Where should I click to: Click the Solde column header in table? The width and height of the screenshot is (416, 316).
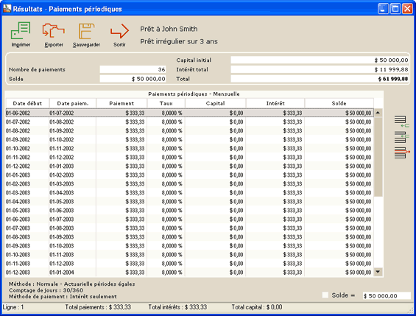pyautogui.click(x=339, y=103)
